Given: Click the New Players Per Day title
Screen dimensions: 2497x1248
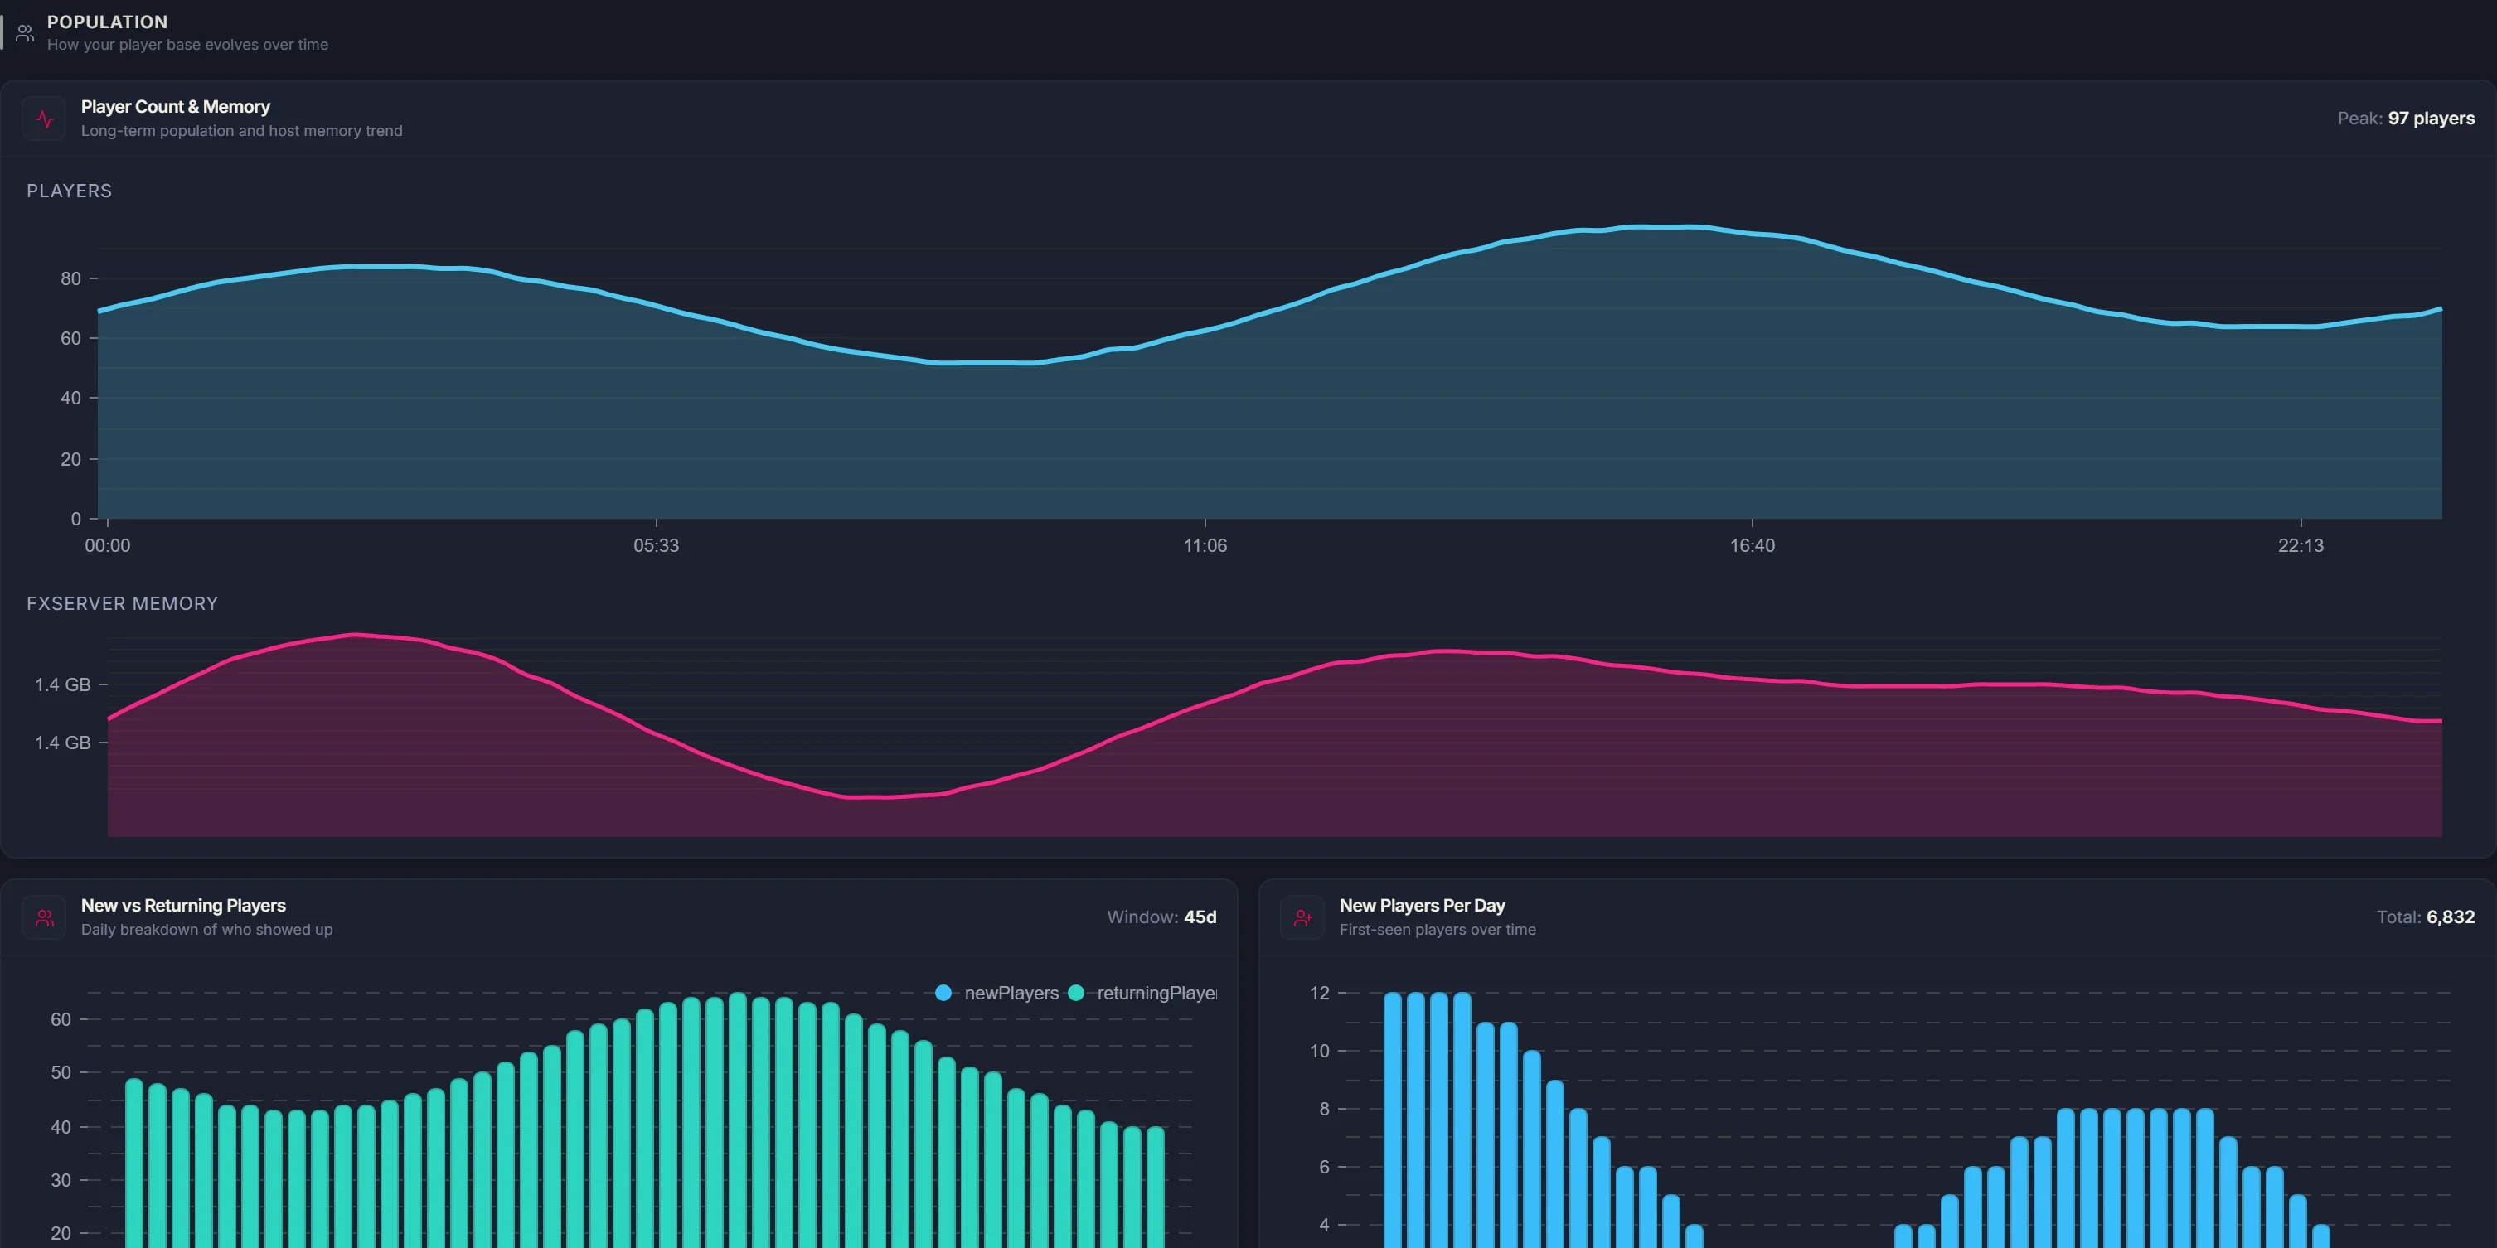Looking at the screenshot, I should pyautogui.click(x=1422, y=905).
